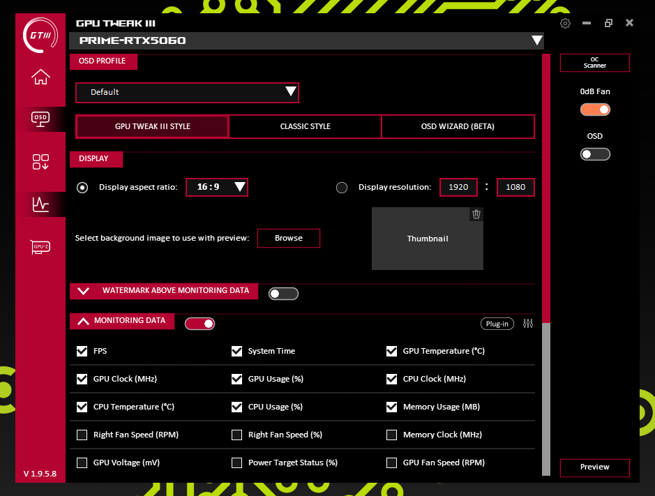Enable the watermark above monitoring data toggle
Image resolution: width=655 pixels, height=496 pixels.
[x=283, y=294]
